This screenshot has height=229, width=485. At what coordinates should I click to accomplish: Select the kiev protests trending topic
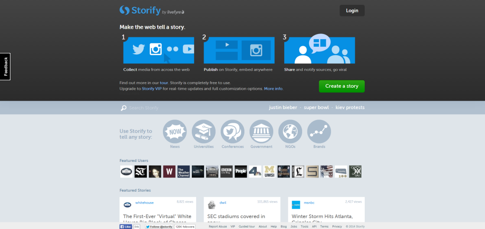tap(350, 108)
